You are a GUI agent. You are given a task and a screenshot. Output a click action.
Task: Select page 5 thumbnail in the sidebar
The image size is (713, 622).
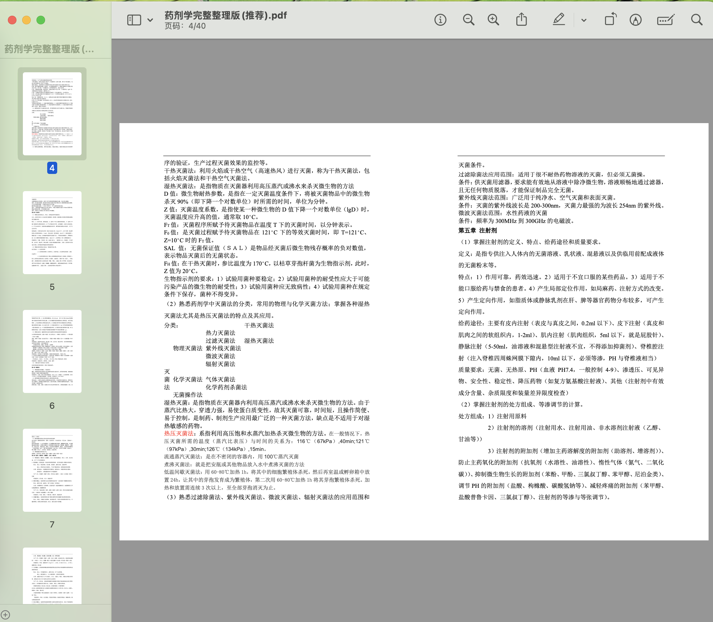(52, 233)
